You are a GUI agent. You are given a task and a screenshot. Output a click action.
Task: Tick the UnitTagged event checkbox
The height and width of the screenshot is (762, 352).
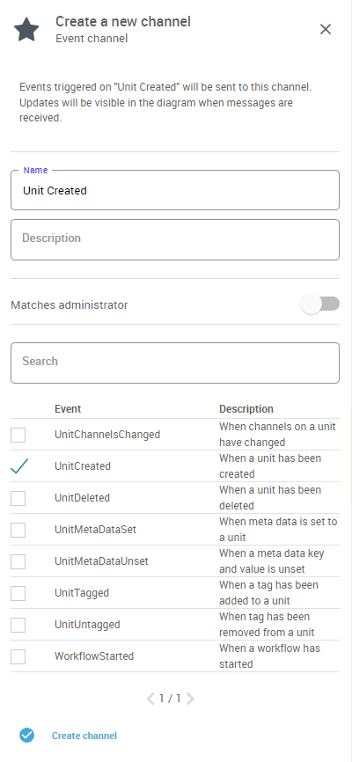pyautogui.click(x=18, y=593)
